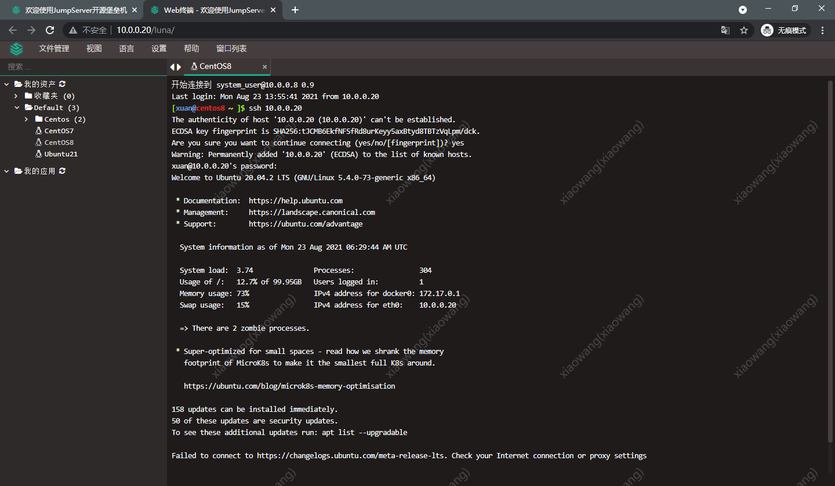Close the CentOS8 terminal tab
Screen dimensions: 835x486
coord(264,67)
